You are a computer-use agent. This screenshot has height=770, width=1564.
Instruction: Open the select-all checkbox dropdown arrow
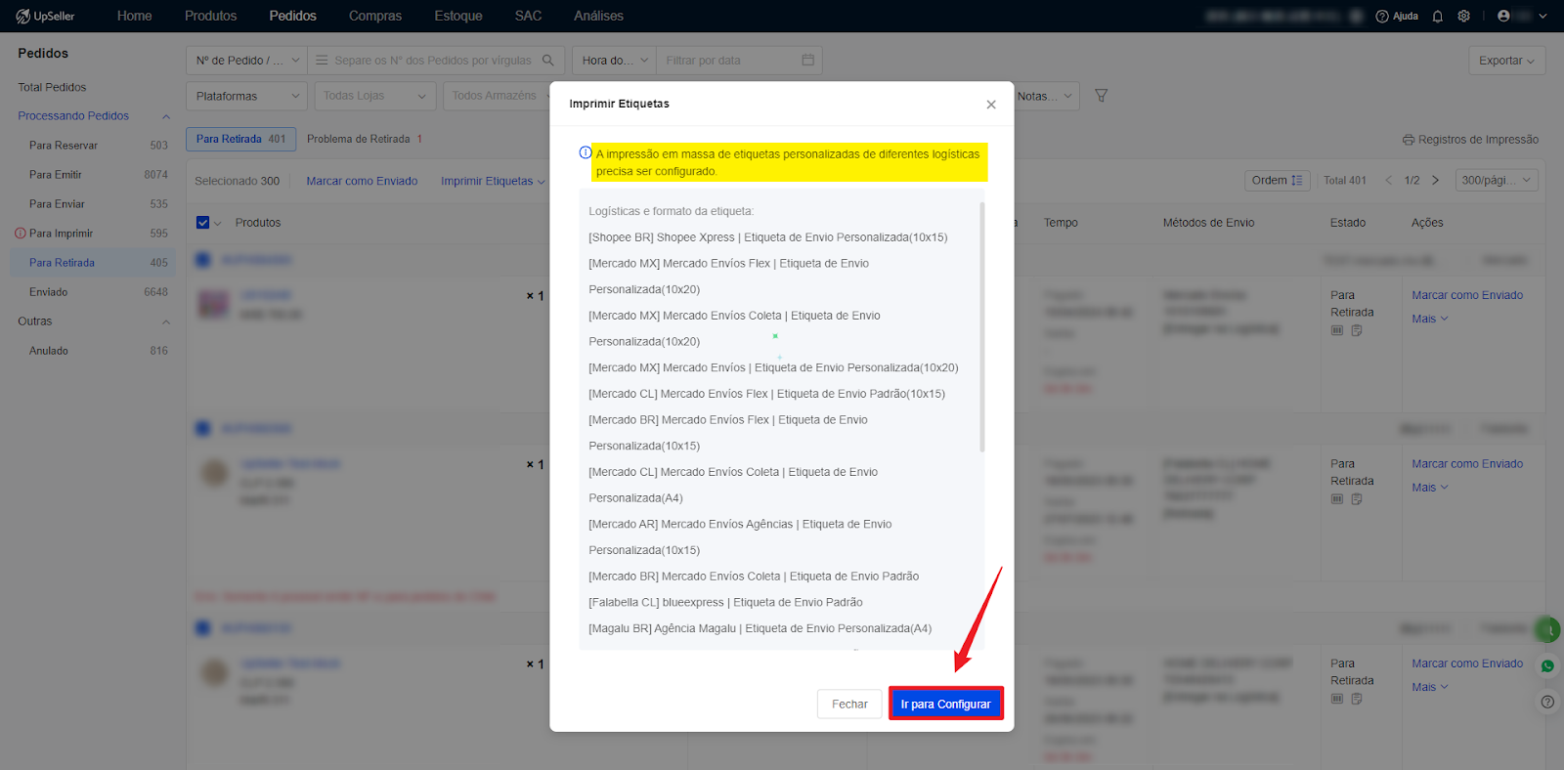pyautogui.click(x=217, y=224)
